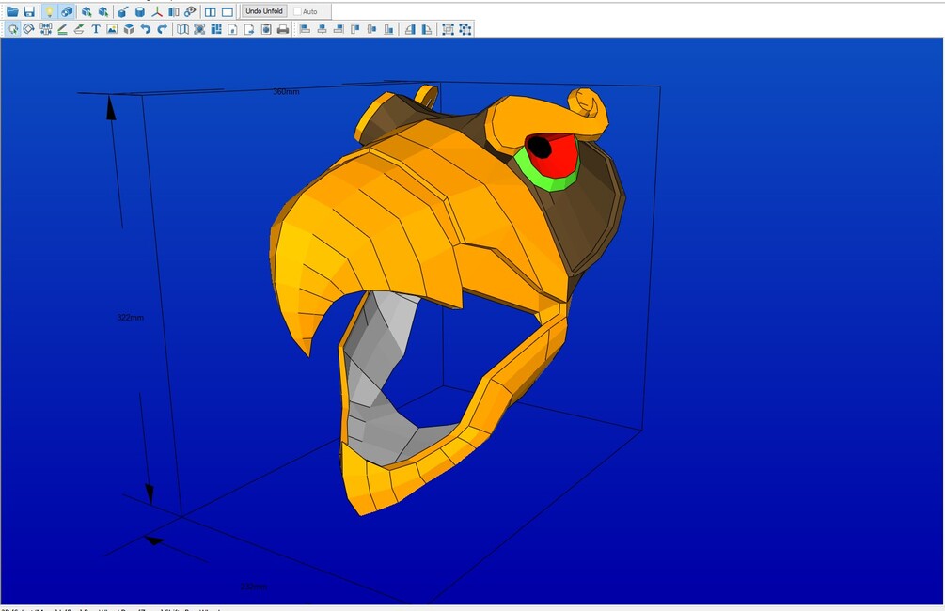Align parts to bottom edge
The width and height of the screenshot is (945, 611).
click(388, 29)
